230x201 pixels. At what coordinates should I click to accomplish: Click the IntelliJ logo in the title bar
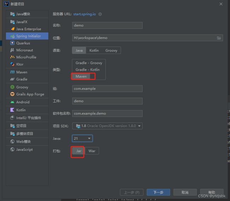point(6,4)
